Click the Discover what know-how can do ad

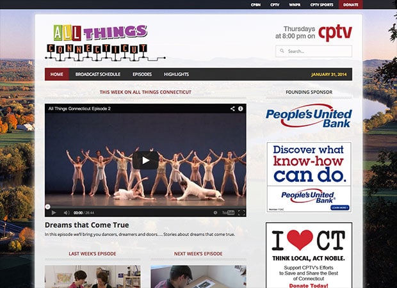309,177
